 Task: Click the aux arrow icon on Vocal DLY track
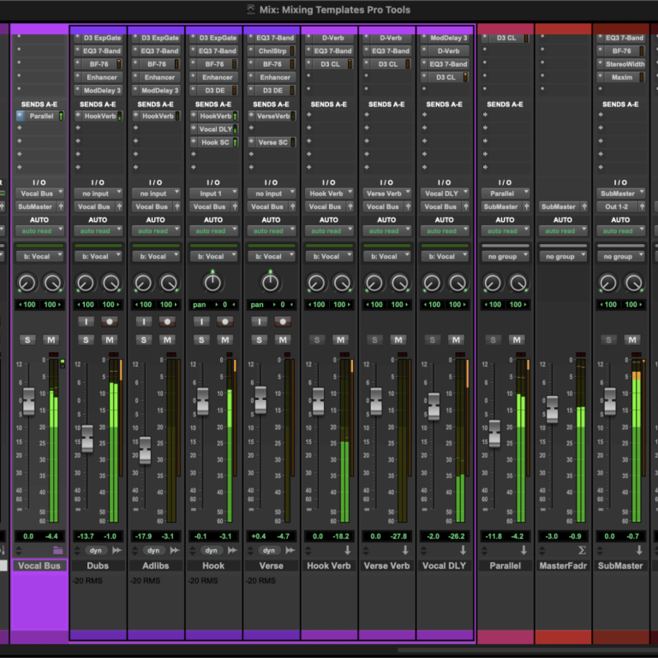(463, 550)
